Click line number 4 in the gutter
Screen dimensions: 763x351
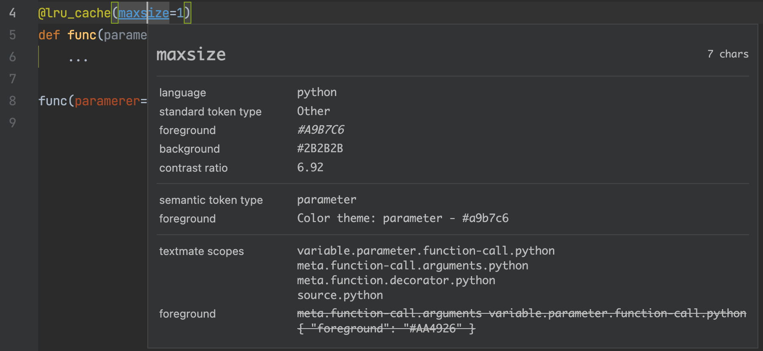tap(12, 13)
